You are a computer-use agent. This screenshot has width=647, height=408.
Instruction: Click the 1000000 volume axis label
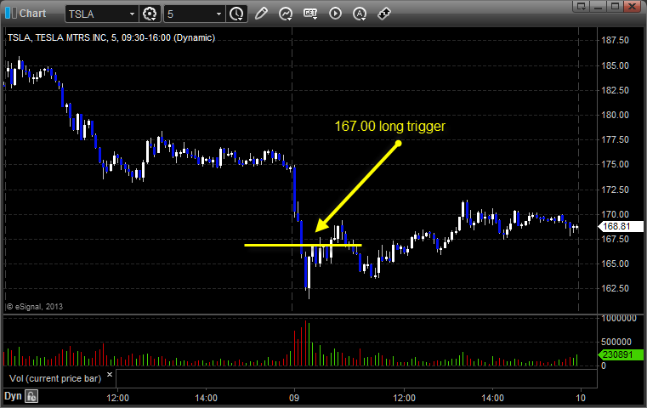click(x=619, y=319)
